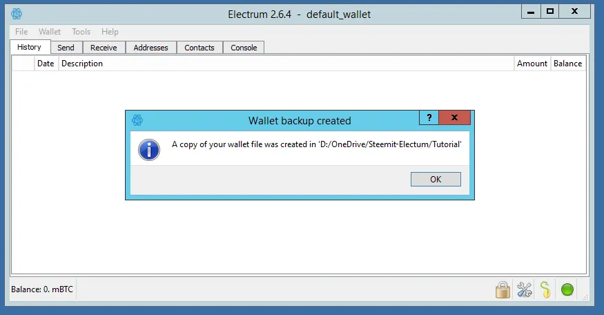The height and width of the screenshot is (315, 604).
Task: Switch to the Receive tab
Action: [x=104, y=48]
